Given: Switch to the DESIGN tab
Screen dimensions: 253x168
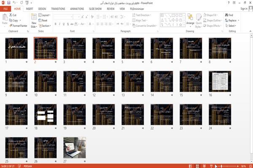Looking at the screenshot, I should [42, 9].
